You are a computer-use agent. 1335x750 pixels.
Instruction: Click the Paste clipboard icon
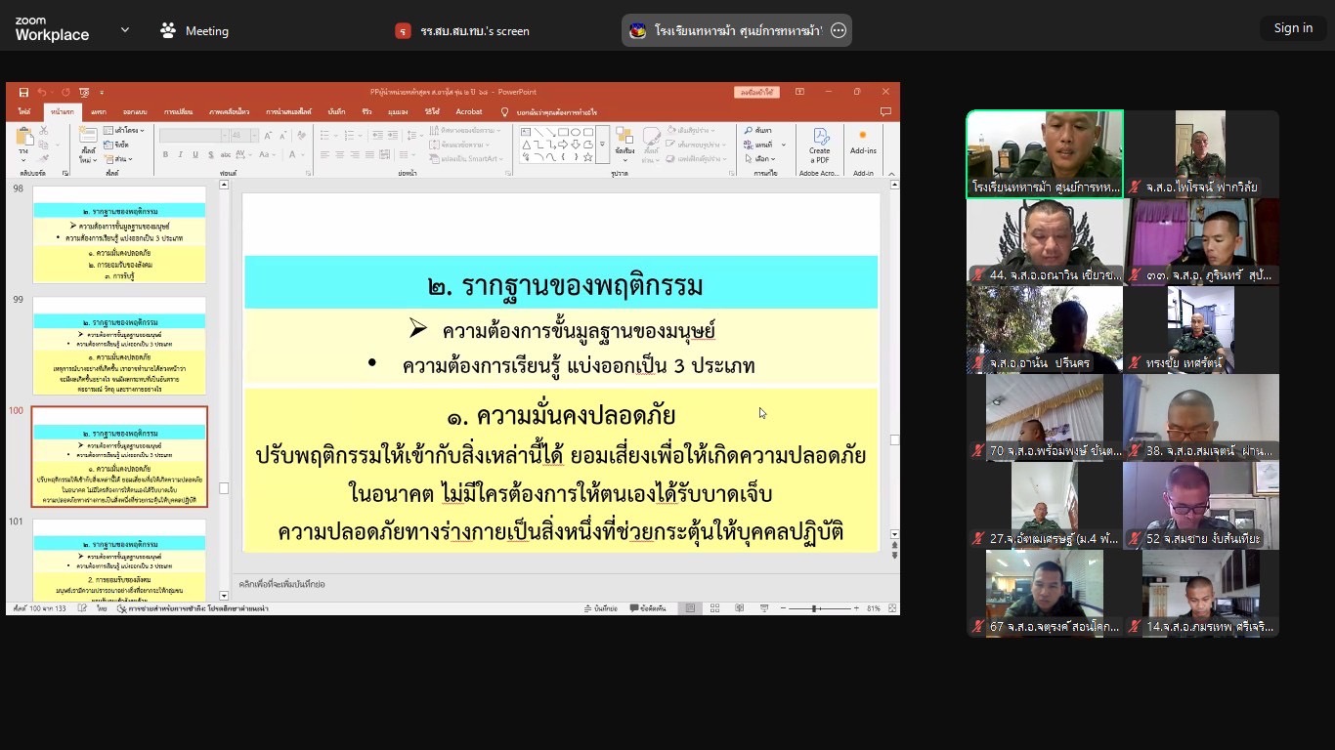click(x=23, y=142)
